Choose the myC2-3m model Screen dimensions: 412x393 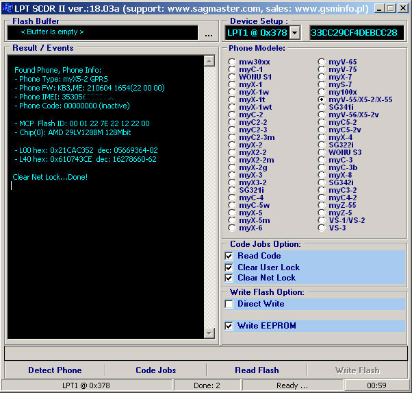232,137
